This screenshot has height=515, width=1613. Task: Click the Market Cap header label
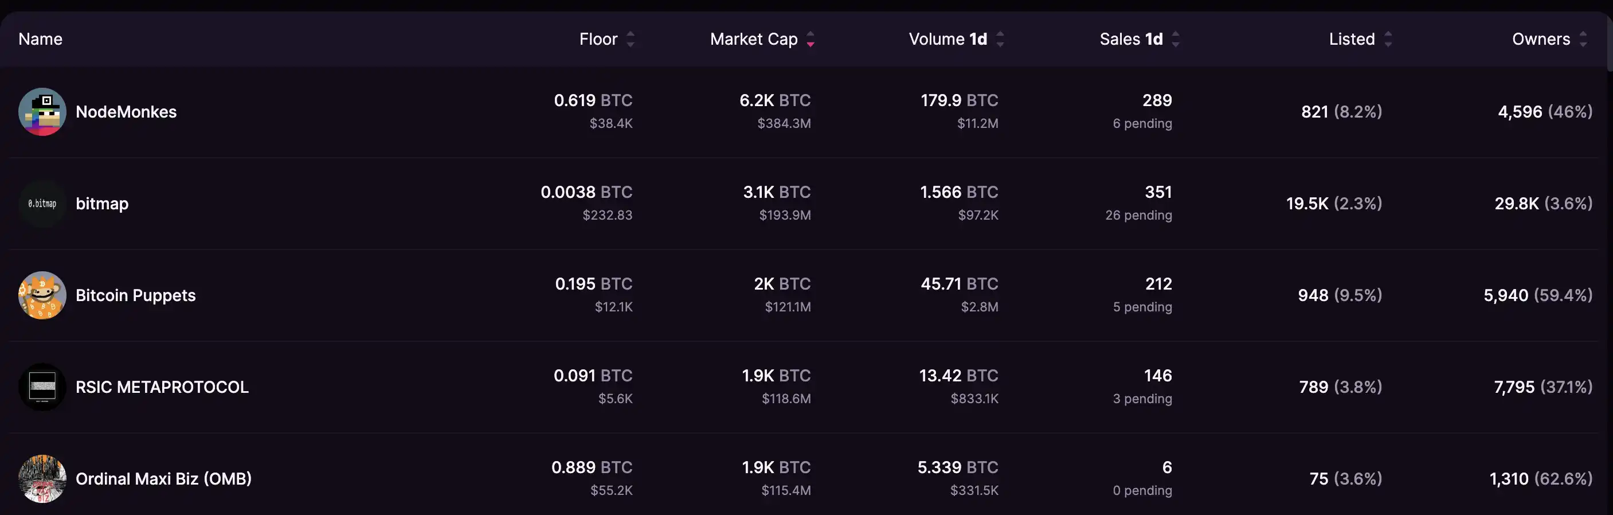753,40
